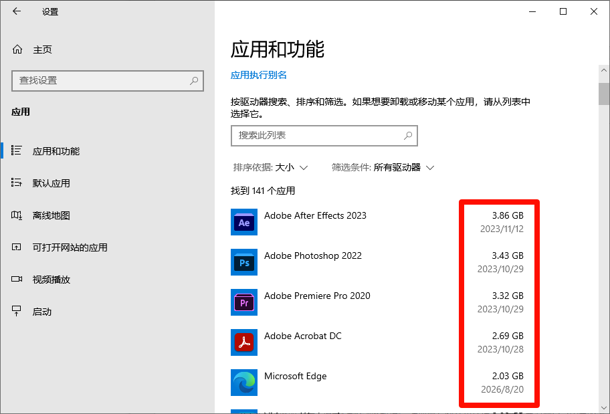Select the 离线地图 map icon

pos(16,215)
